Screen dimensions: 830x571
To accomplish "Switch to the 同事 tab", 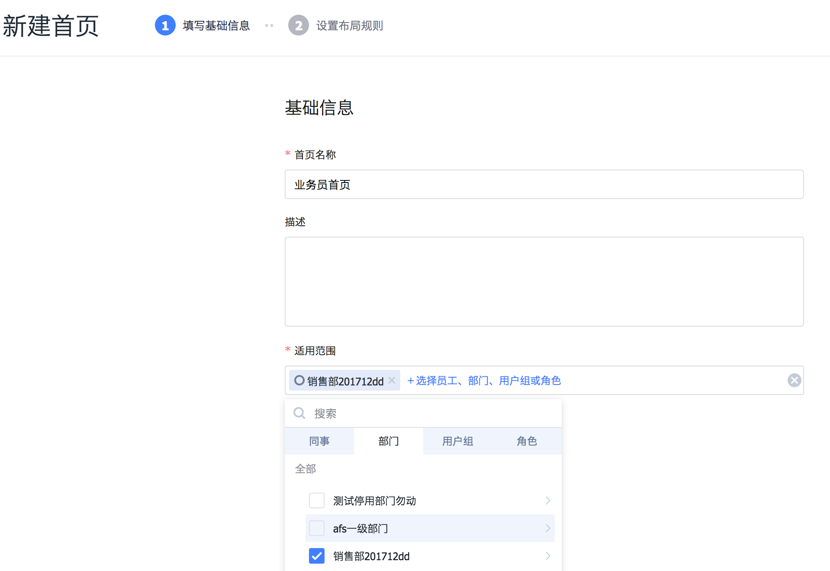I will (319, 441).
